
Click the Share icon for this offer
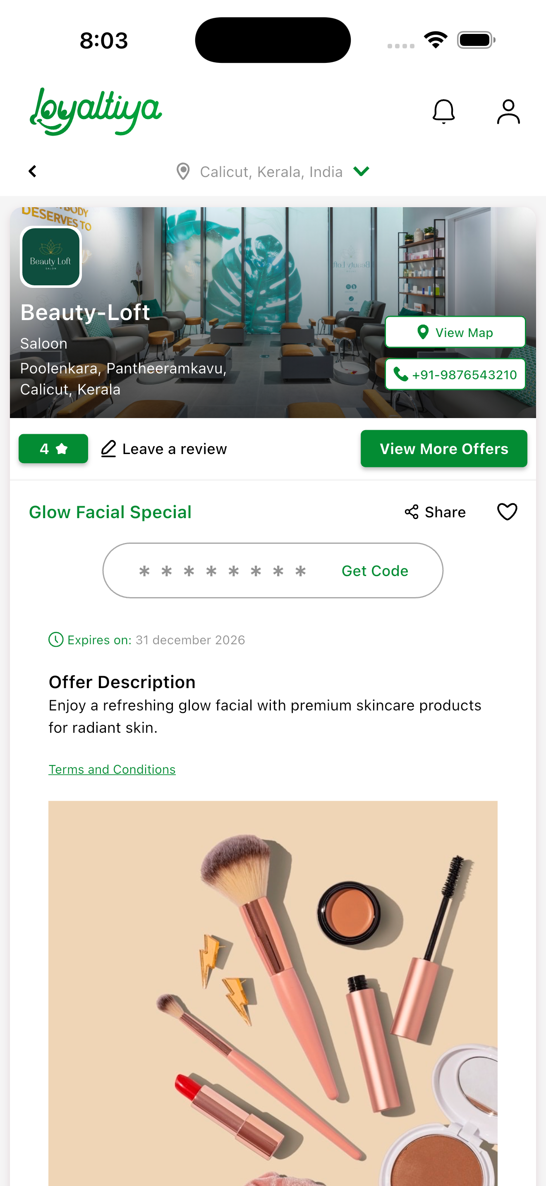411,512
